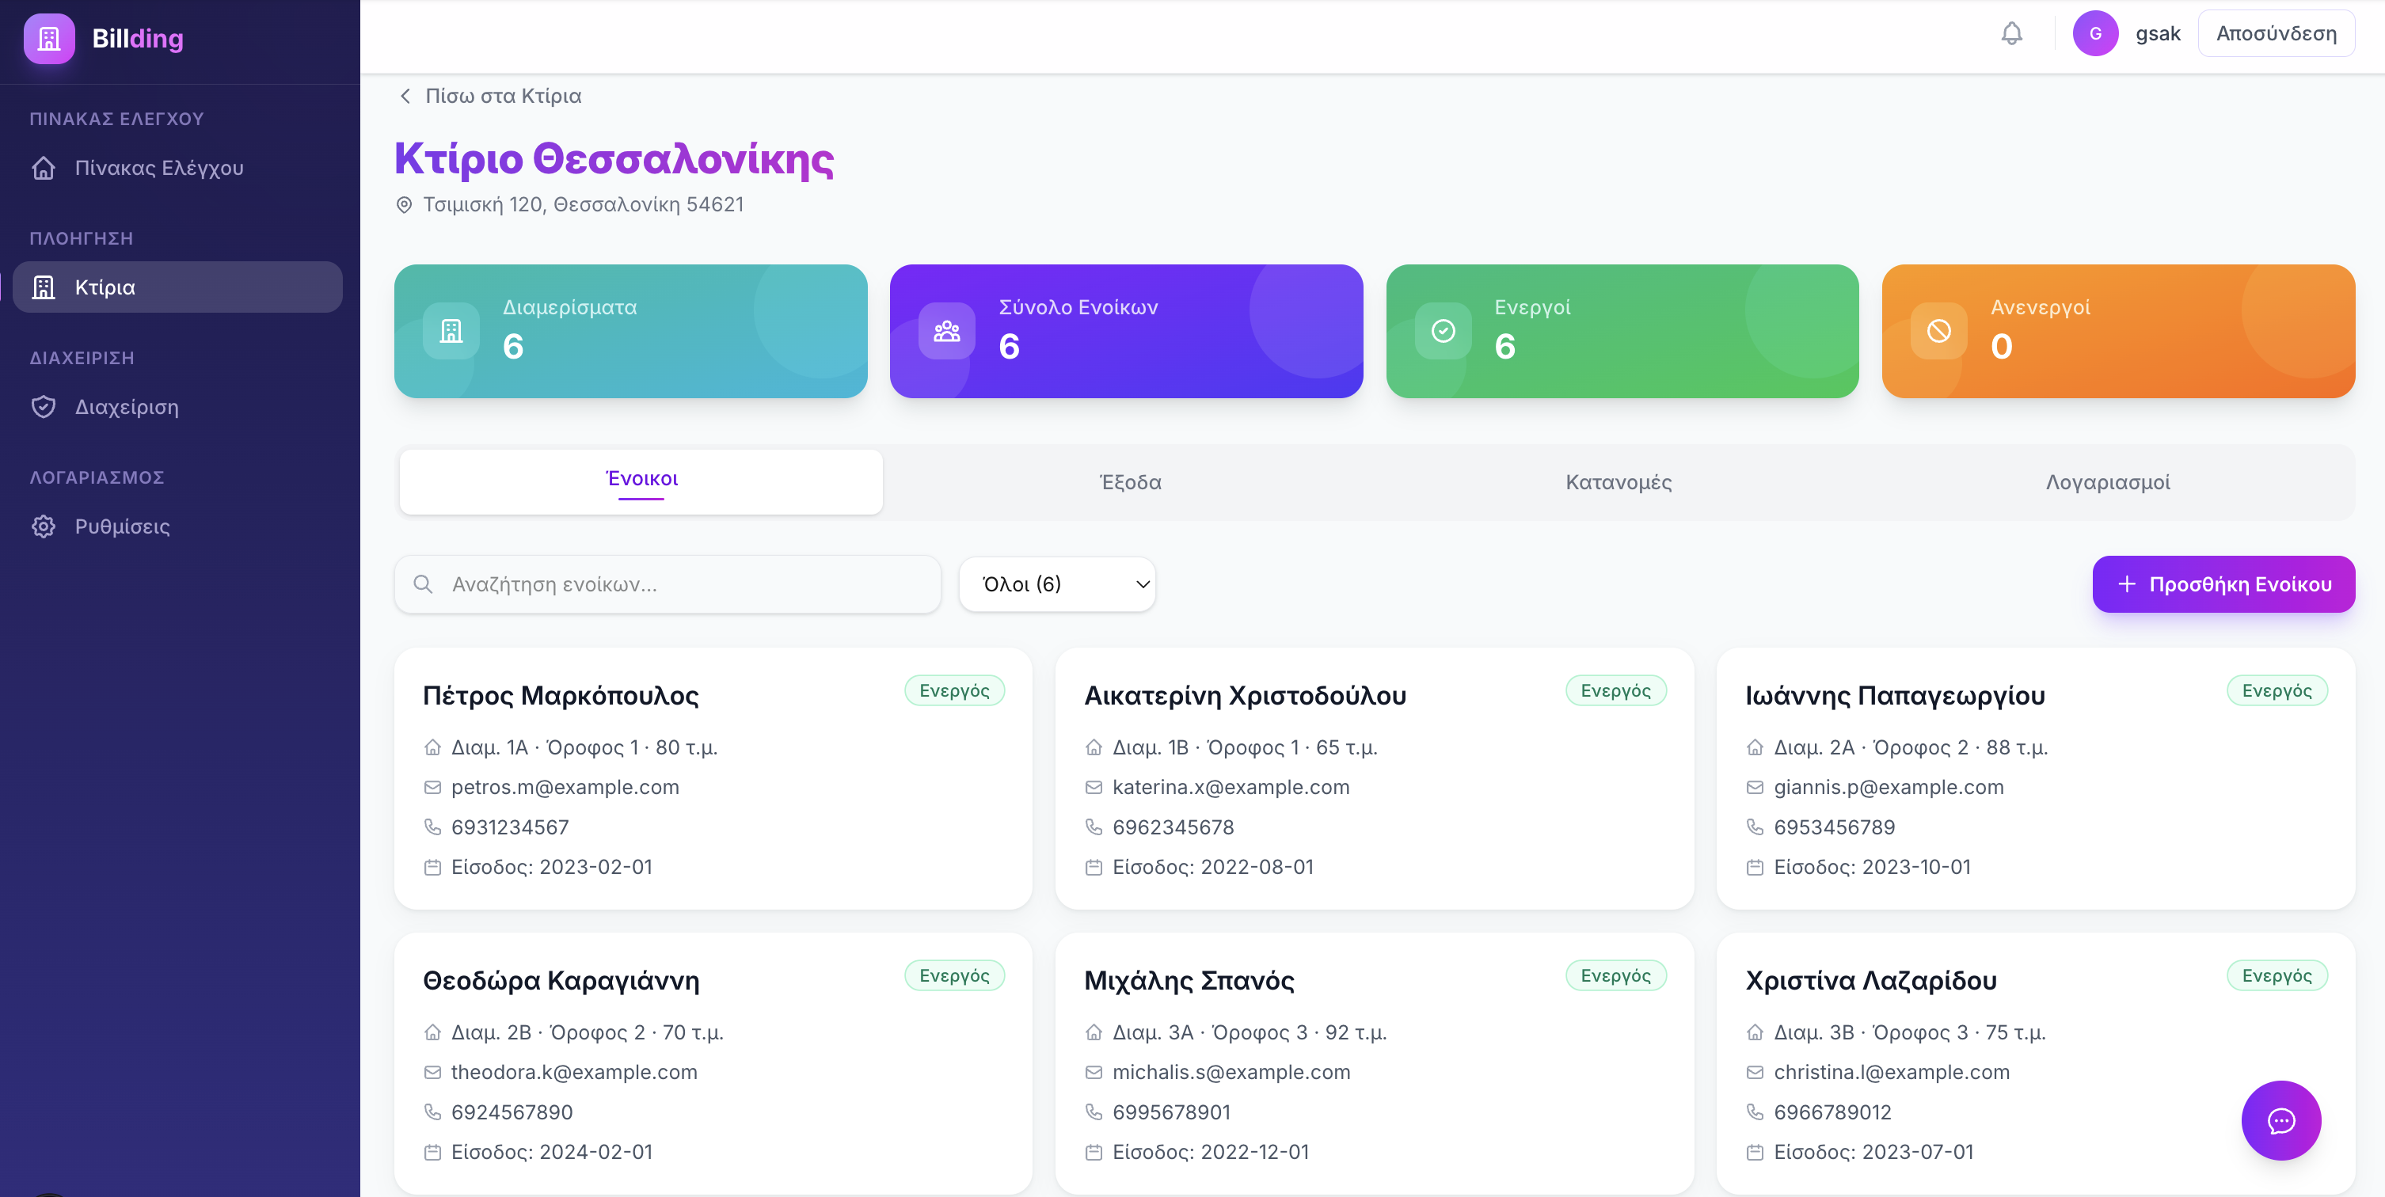Select the search magnifier icon

(423, 584)
